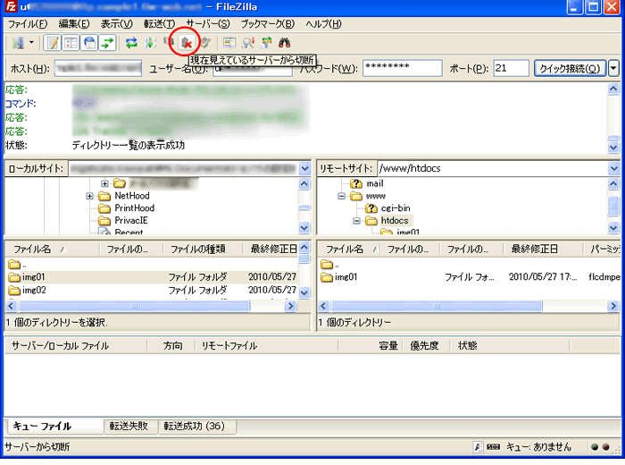Viewport: 625px width, 465px height.
Task: Reconnect to last used server icon
Action: (x=204, y=43)
